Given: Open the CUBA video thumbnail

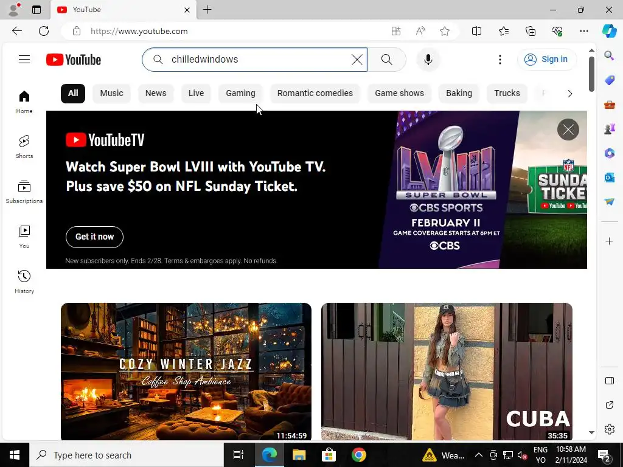Looking at the screenshot, I should [447, 372].
